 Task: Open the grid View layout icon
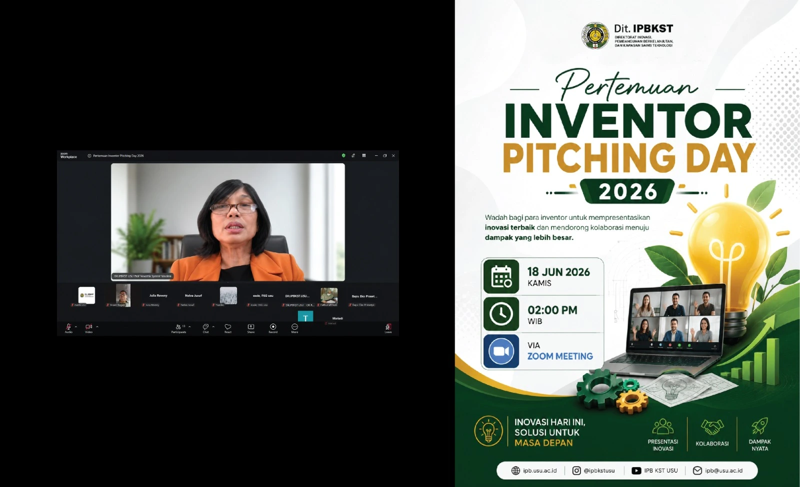364,155
